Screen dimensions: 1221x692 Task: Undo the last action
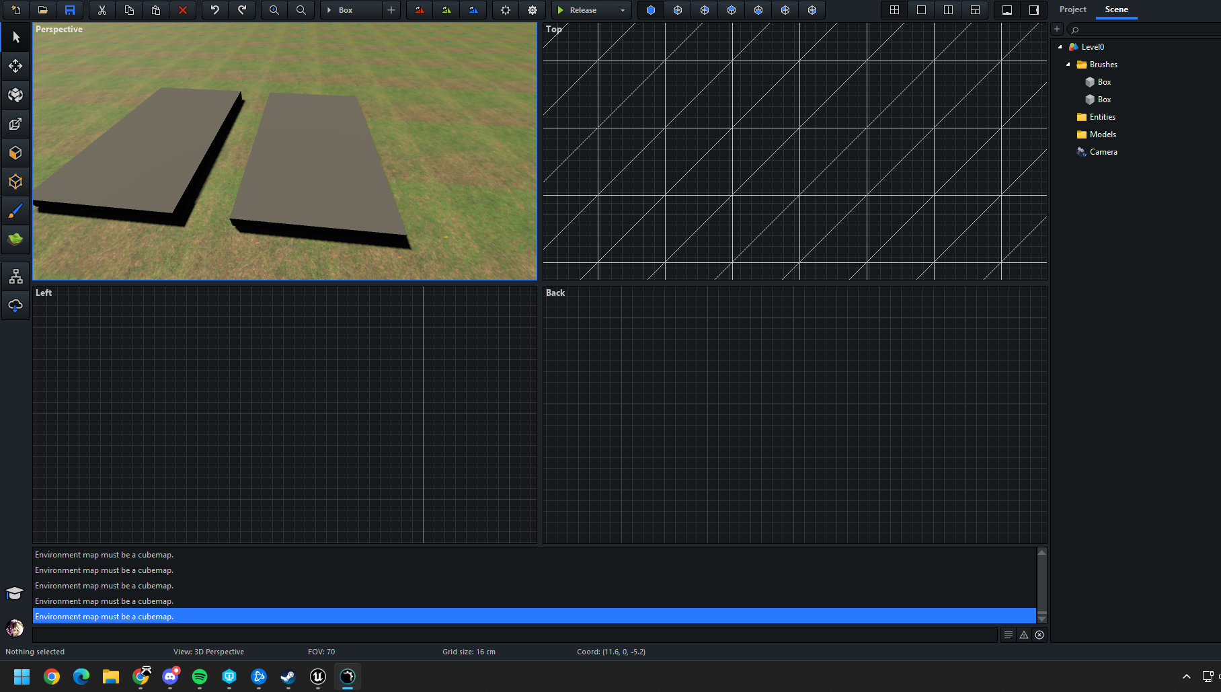click(215, 10)
